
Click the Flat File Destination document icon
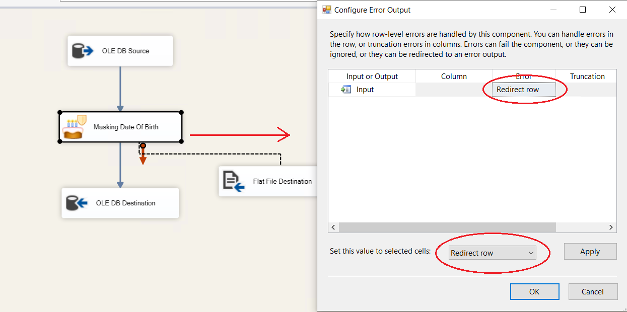point(234,182)
